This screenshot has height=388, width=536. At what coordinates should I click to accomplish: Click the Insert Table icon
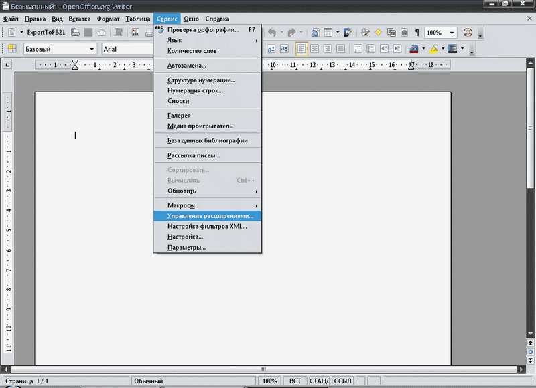pos(328,32)
